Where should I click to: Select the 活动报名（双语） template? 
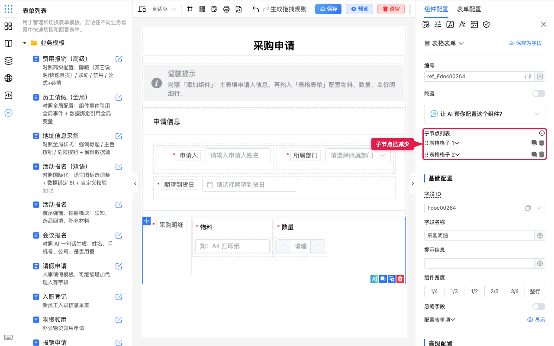[65, 167]
